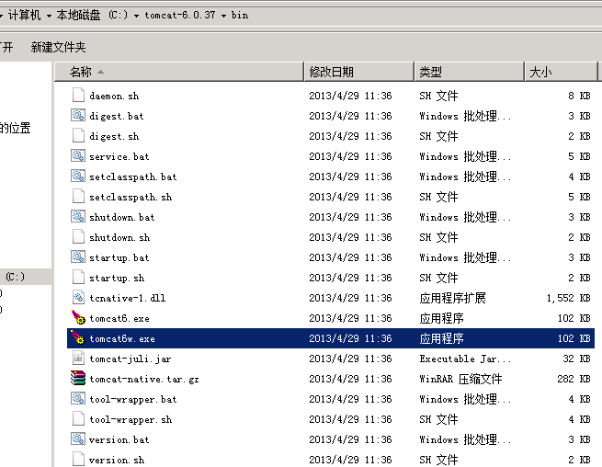Click the setclasspath.sh file icon
This screenshot has height=467, width=602.
click(x=78, y=196)
